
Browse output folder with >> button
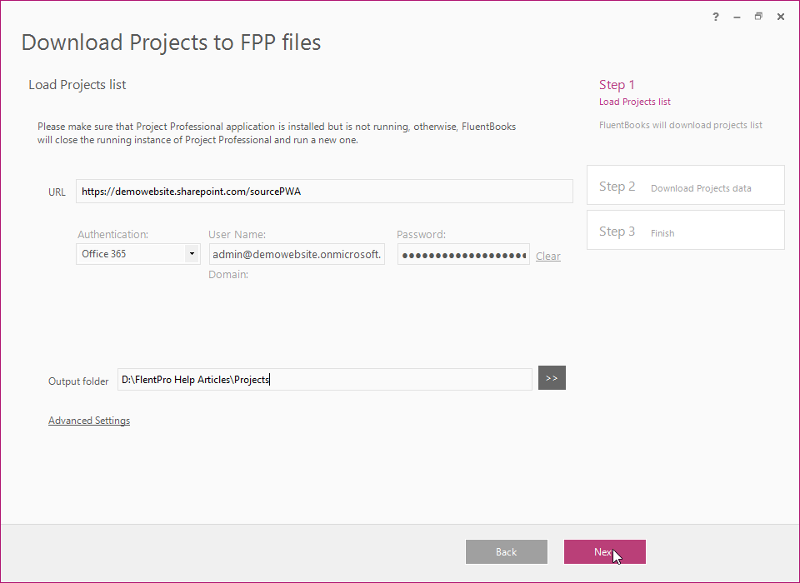[552, 378]
